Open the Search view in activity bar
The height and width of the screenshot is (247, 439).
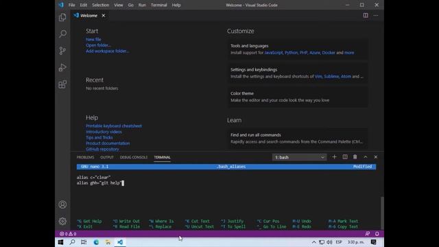pos(62,34)
